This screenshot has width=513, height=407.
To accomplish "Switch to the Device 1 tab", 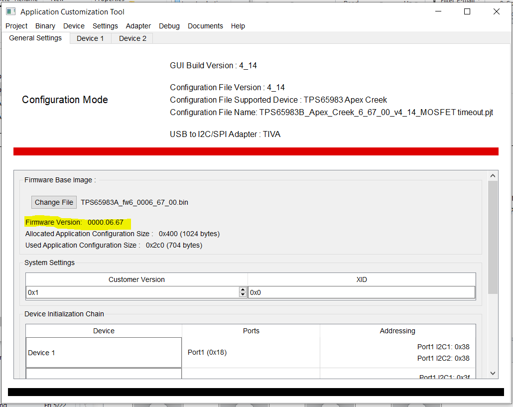I will click(90, 38).
